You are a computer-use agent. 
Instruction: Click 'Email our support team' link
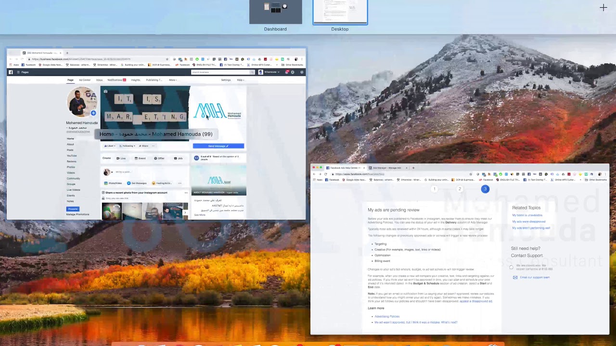535,277
